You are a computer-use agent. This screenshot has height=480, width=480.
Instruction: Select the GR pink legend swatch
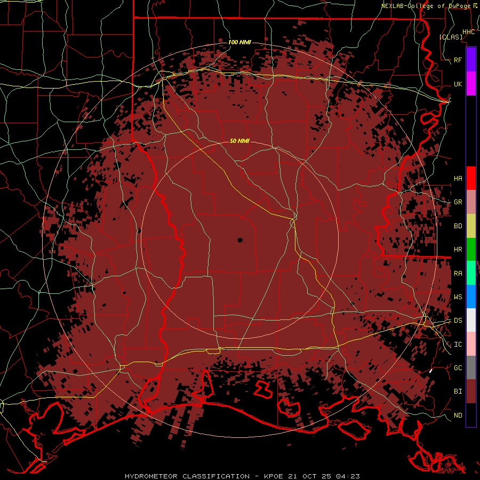(471, 202)
